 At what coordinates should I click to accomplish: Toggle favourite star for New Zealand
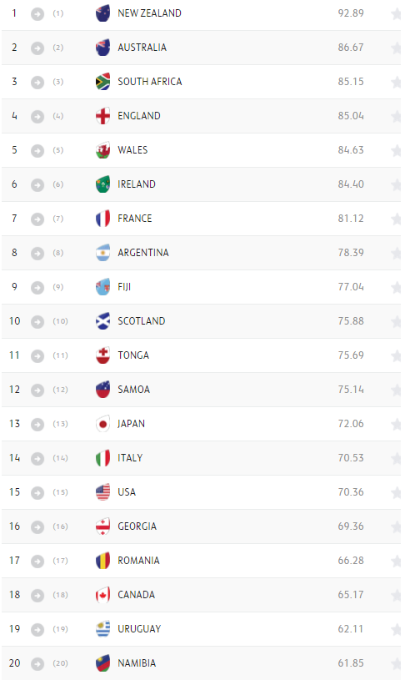coord(396,14)
